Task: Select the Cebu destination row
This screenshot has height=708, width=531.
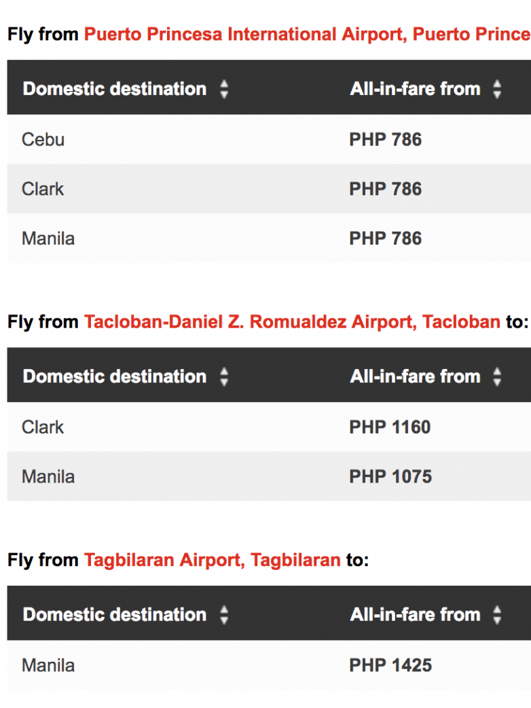Action: (43, 139)
